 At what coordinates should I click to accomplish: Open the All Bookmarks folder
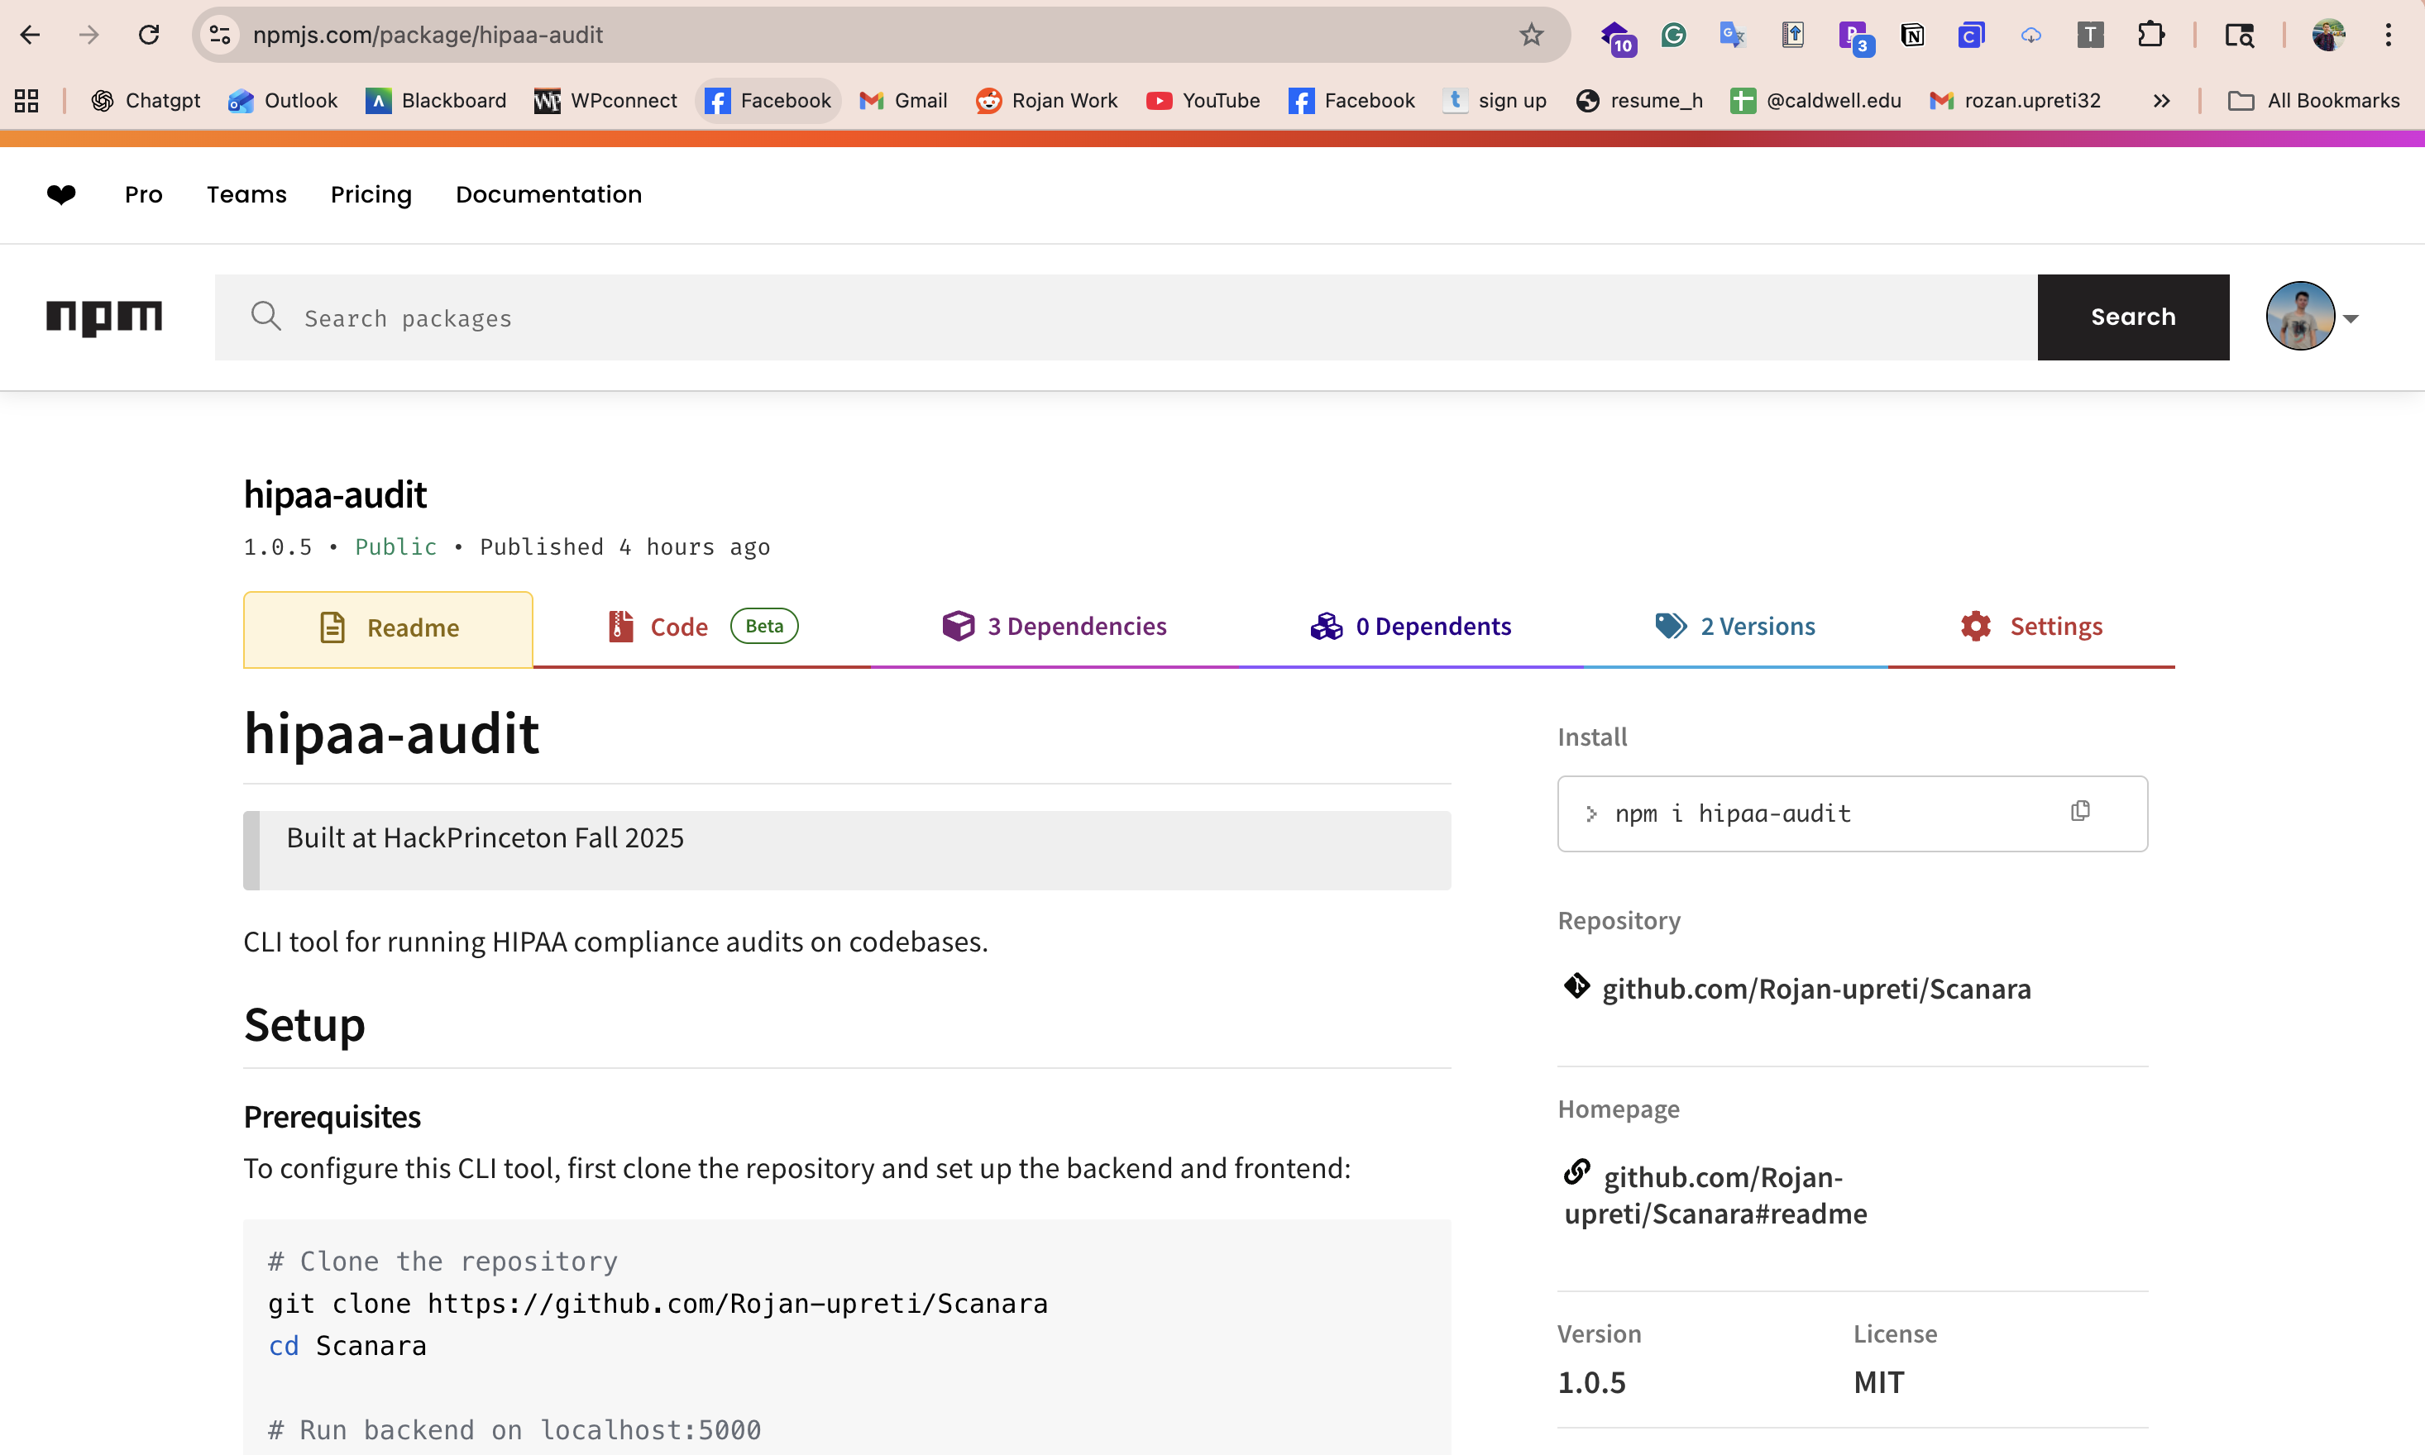2313,101
